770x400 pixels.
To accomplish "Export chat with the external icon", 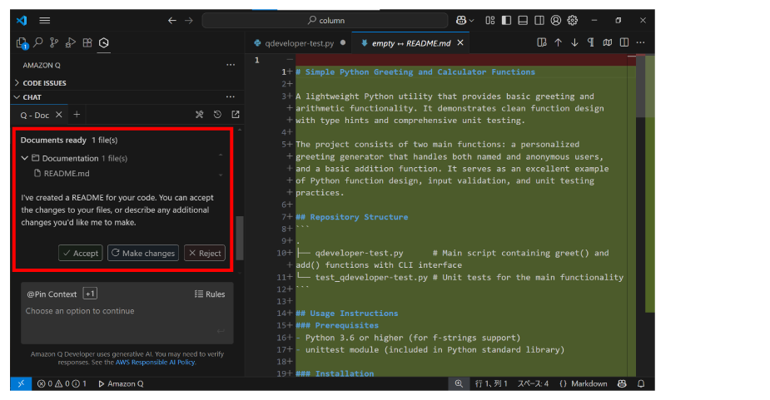I will 236,115.
